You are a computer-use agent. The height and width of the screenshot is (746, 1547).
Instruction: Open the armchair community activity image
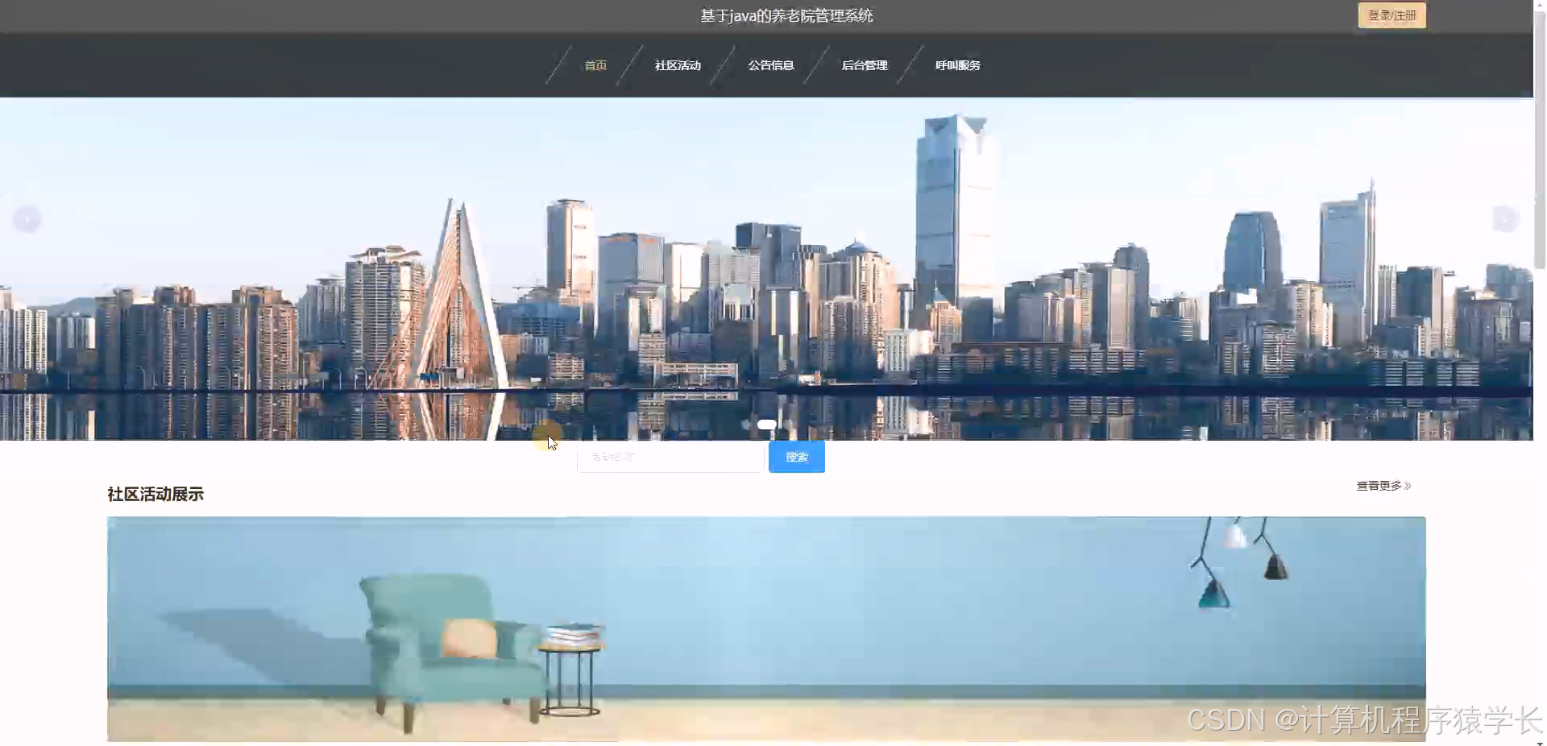pos(766,628)
